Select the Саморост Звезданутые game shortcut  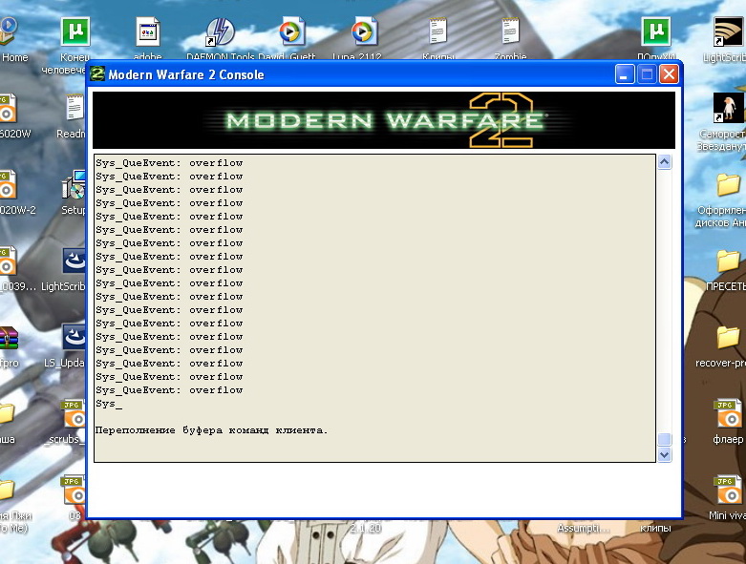tap(728, 108)
